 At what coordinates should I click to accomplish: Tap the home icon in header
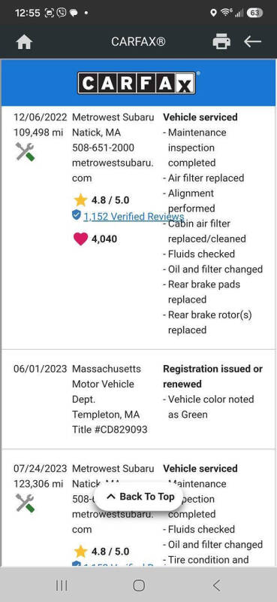(x=24, y=42)
